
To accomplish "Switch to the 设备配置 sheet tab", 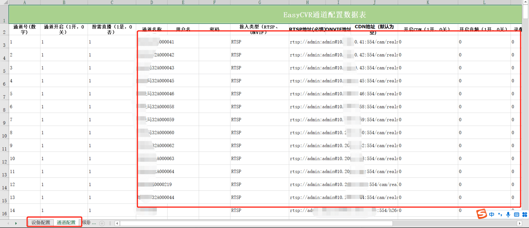I will click(41, 222).
